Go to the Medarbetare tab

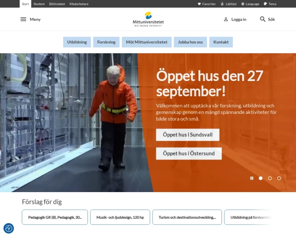[x=79, y=4]
